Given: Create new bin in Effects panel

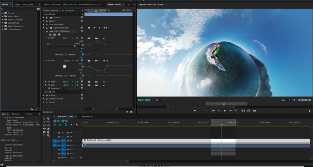Looking at the screenshot, I should [x=32, y=109].
